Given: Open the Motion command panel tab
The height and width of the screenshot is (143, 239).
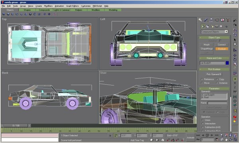Looking at the screenshot, I should [x=217, y=20].
